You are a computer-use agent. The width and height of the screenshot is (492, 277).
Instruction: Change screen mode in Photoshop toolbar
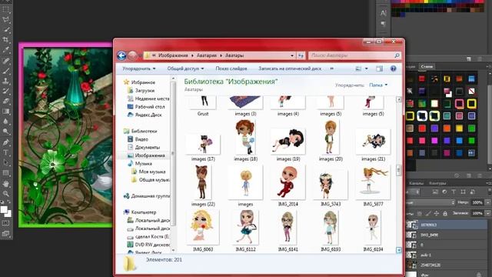[x=6, y=233]
